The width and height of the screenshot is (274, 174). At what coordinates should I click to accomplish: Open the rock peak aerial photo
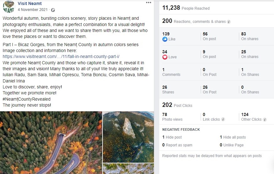point(128,137)
